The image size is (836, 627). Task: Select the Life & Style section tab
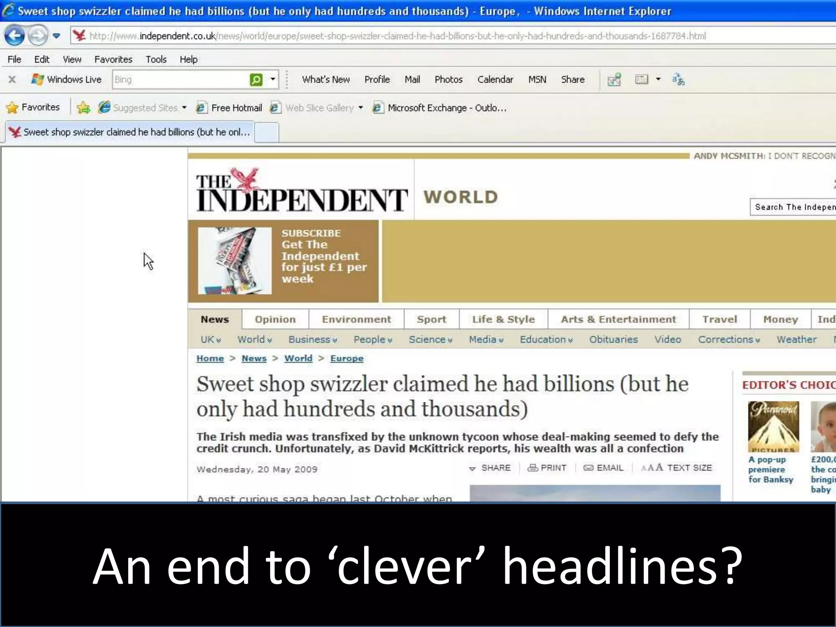pyautogui.click(x=503, y=319)
